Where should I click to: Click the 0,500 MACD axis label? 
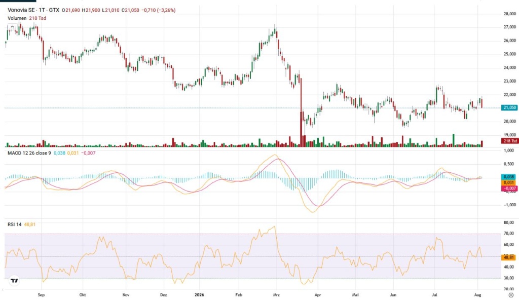(509, 164)
